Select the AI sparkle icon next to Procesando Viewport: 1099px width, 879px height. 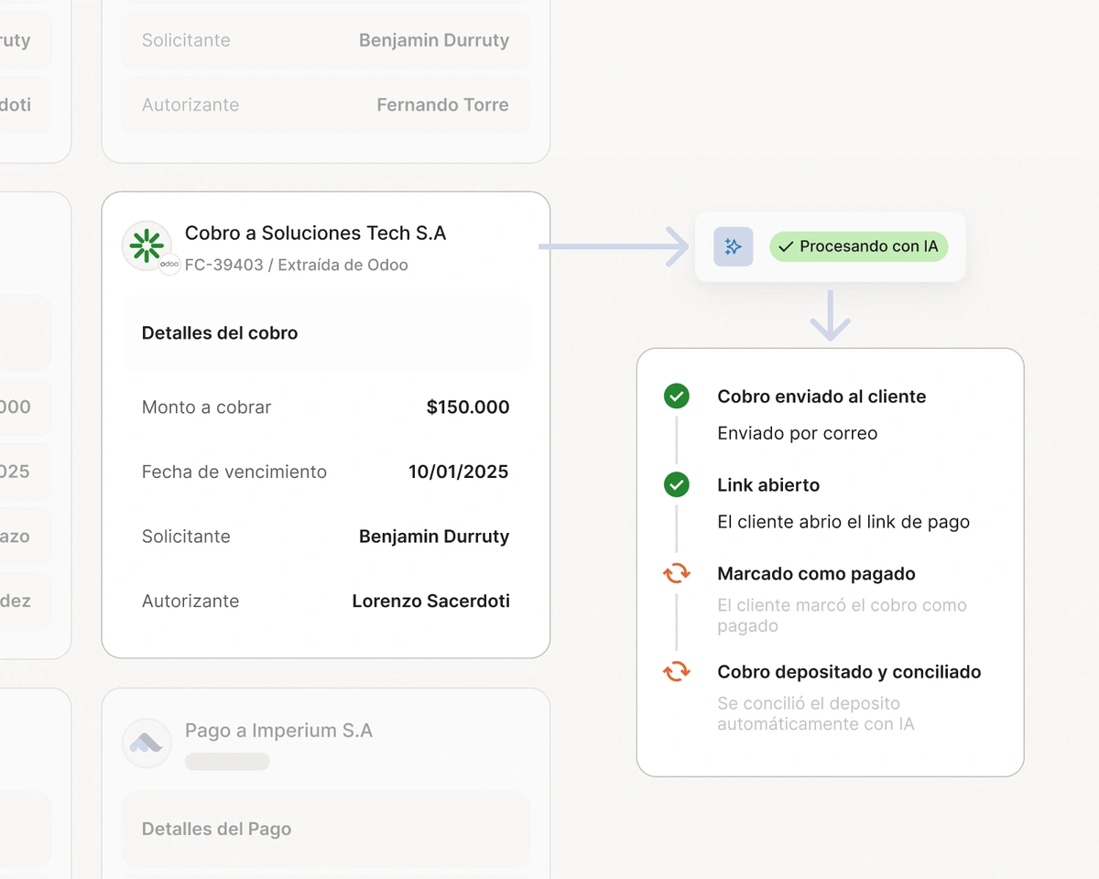tap(733, 246)
